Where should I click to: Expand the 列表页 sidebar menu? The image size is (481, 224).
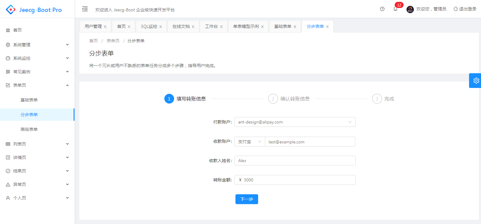pos(67,144)
